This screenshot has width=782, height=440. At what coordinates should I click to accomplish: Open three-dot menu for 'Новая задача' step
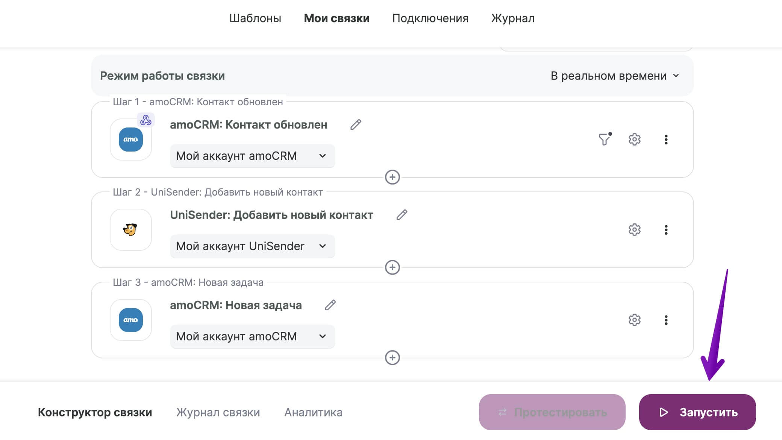[666, 320]
